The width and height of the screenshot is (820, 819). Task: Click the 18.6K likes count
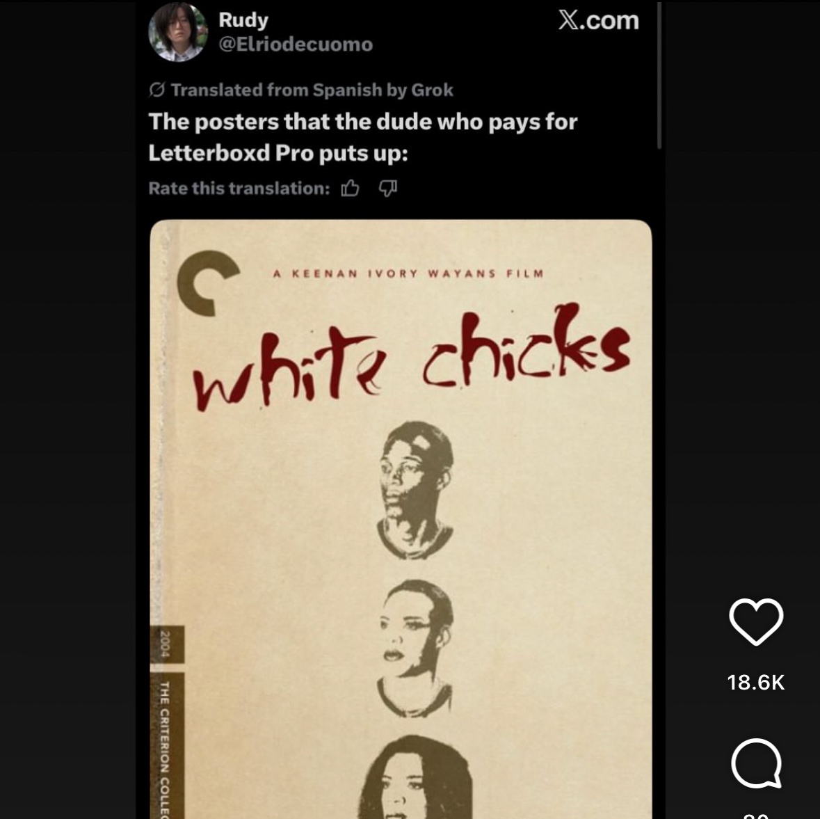click(x=756, y=683)
